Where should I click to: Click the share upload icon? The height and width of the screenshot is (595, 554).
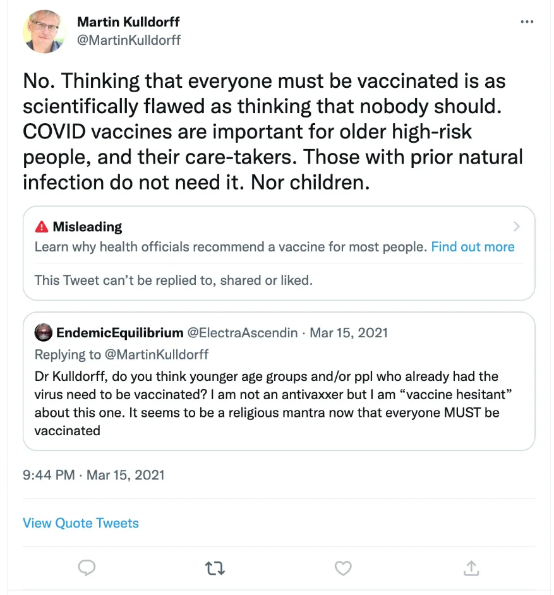tap(471, 568)
